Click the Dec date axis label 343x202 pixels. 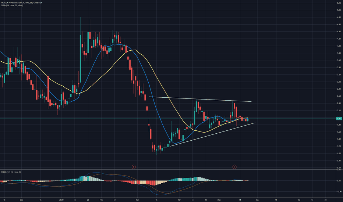click(21, 199)
